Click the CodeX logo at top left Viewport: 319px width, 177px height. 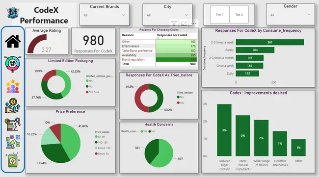point(13,13)
